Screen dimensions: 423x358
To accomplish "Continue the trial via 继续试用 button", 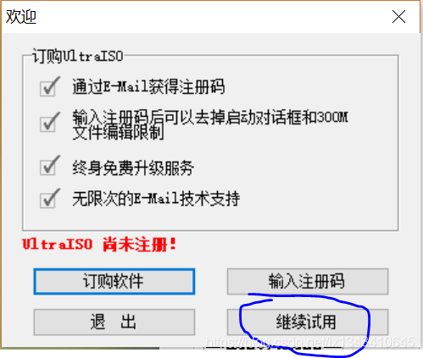I will [x=308, y=322].
